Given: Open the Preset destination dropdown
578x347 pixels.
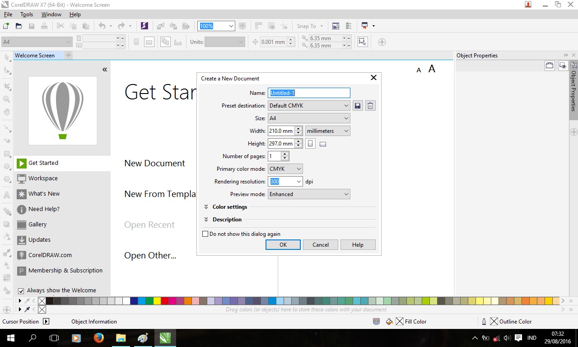Looking at the screenshot, I should coord(309,106).
